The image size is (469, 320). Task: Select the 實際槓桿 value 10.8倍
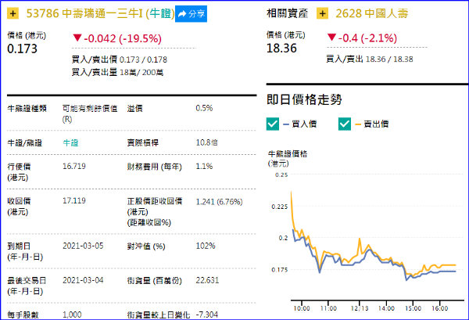(x=206, y=142)
